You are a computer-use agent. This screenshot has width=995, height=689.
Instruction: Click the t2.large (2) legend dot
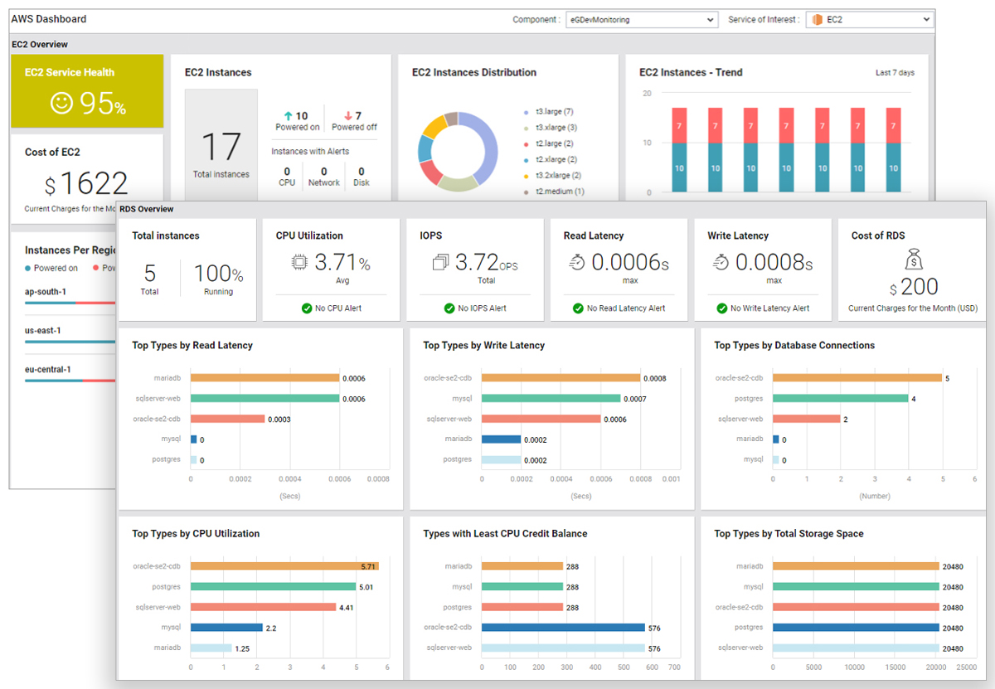tap(526, 143)
